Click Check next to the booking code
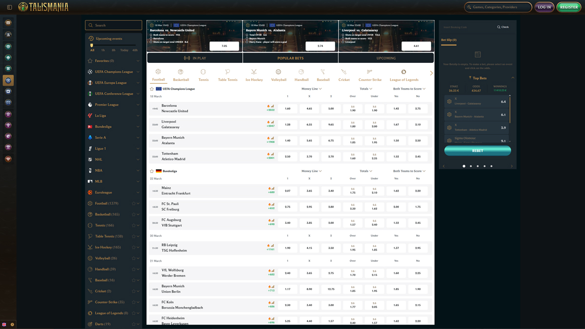585x329 pixels. pyautogui.click(x=503, y=27)
